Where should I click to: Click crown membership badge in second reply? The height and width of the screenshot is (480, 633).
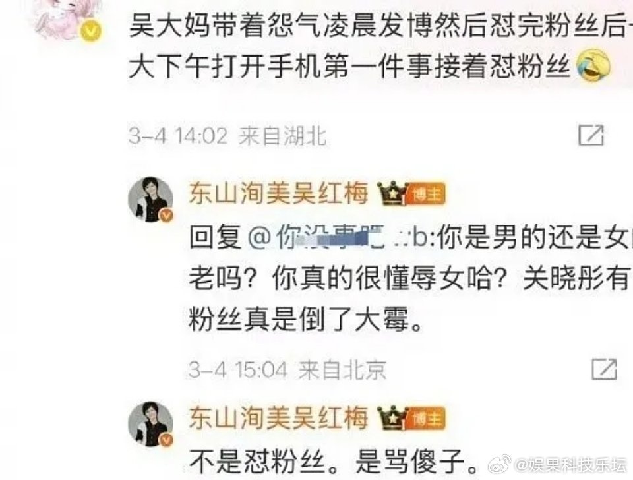[x=392, y=417]
